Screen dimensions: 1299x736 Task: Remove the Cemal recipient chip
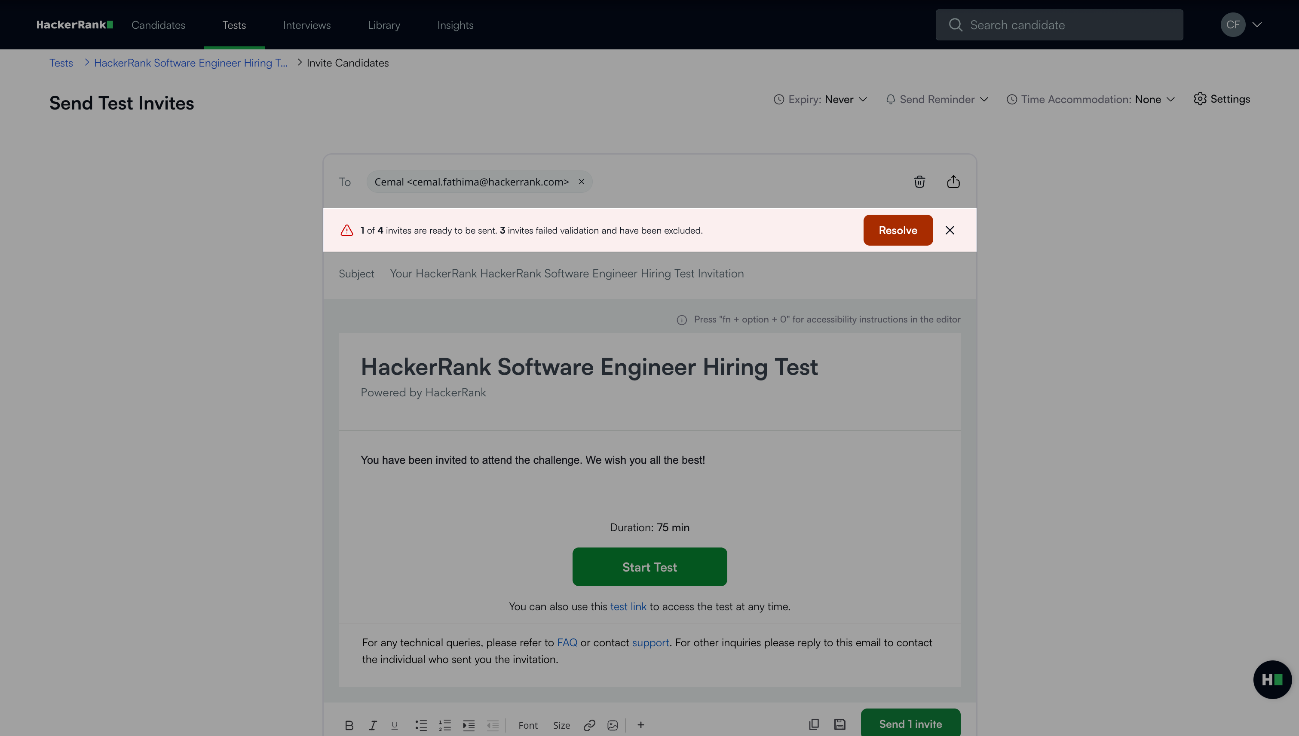(x=582, y=182)
